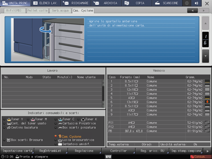Click the Toner M indicator icon
This screenshot has height=159, width=212.
tap(33, 119)
